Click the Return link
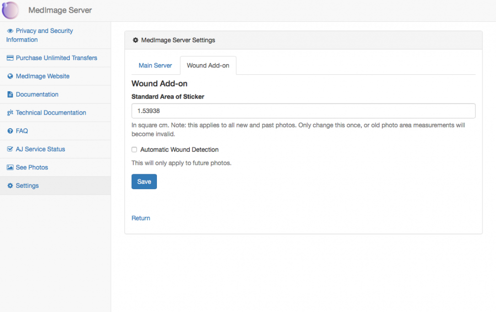The image size is (496, 312). pyautogui.click(x=140, y=218)
